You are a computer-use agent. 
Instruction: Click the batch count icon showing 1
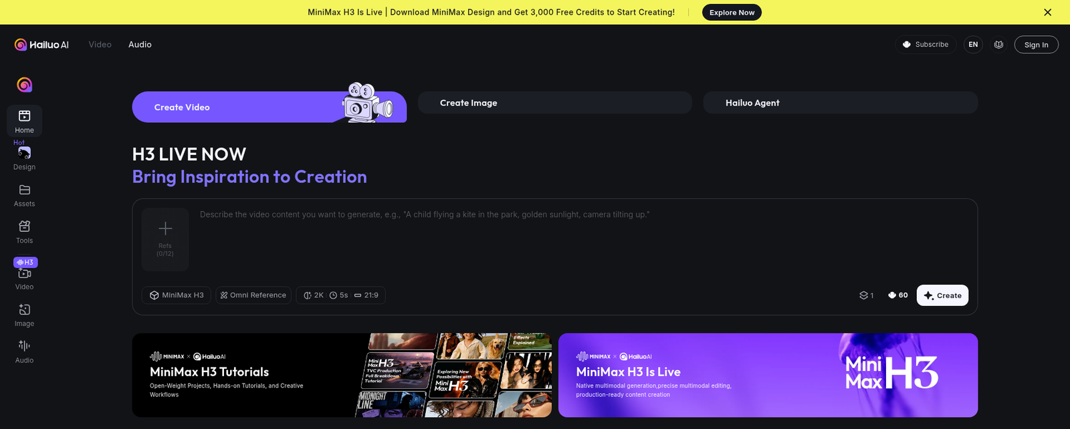866,295
